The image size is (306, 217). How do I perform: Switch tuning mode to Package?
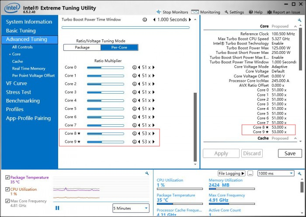tap(82, 47)
